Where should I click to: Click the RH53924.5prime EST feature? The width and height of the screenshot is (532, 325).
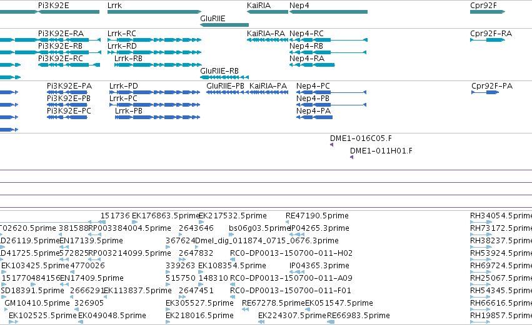point(481,260)
